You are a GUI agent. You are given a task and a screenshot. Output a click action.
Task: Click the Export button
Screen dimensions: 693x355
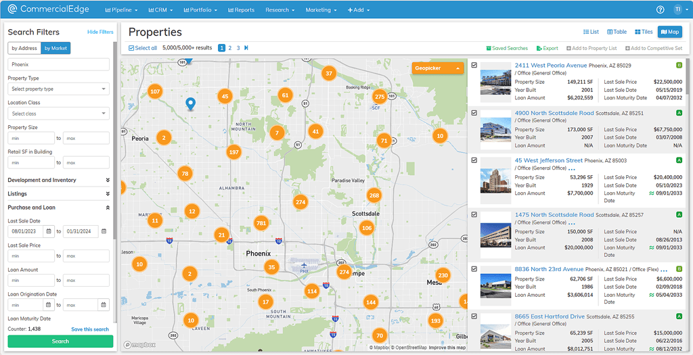tap(547, 48)
